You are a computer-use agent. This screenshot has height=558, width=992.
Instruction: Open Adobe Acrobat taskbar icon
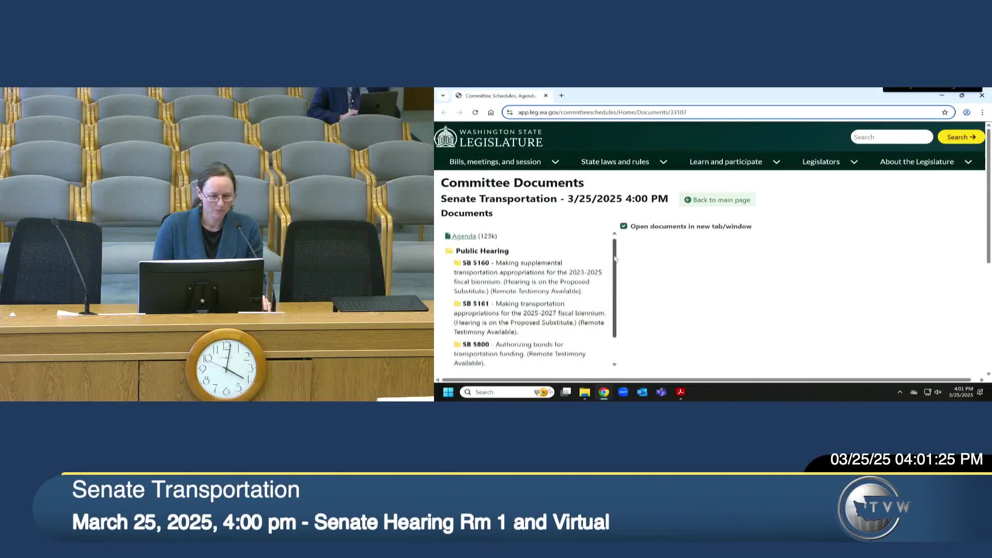click(x=680, y=392)
